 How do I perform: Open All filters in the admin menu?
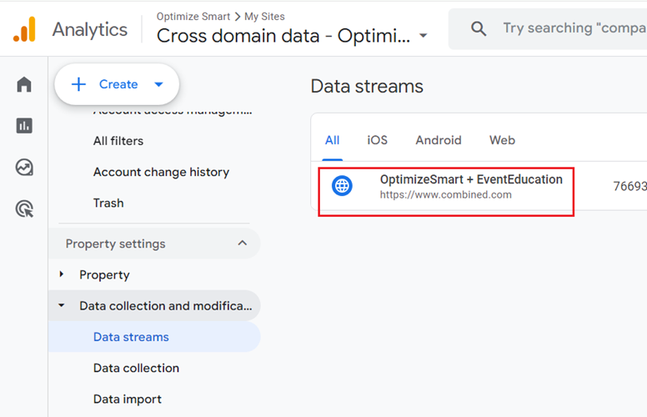[118, 141]
